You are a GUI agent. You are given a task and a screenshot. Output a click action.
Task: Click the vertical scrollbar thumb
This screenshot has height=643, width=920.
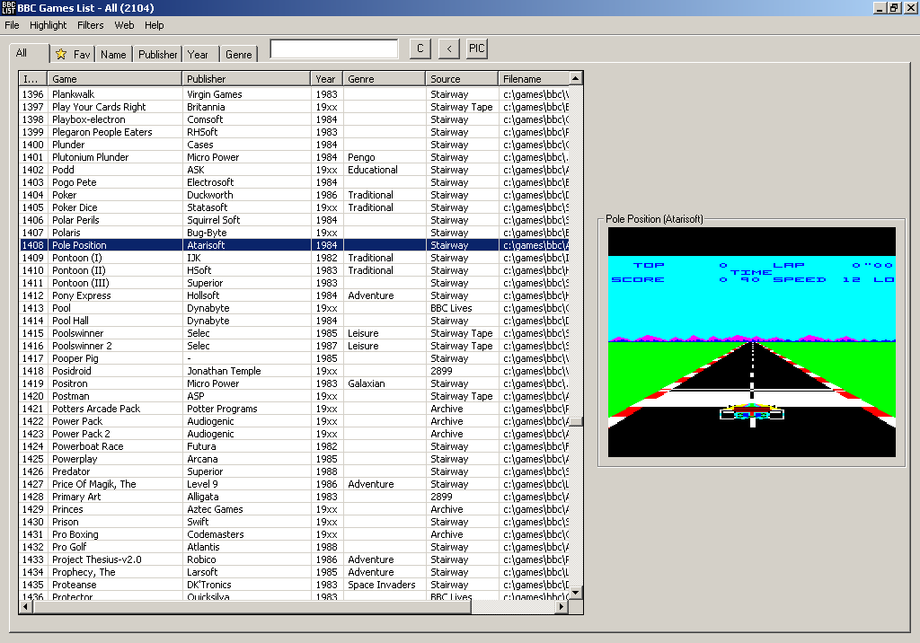[x=576, y=421]
